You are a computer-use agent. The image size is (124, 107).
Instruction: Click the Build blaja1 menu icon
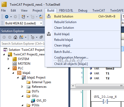[x=49, y=34]
